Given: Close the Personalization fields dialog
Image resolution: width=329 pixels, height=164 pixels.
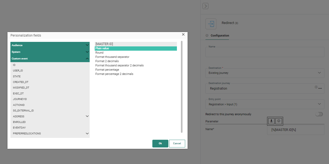Looking at the screenshot, I should click(x=183, y=34).
